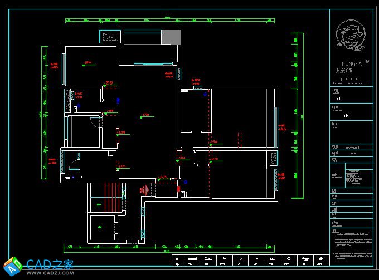The height and width of the screenshot is (280, 379).
Task: Click the LONGFA company name text
Action: click(x=349, y=64)
